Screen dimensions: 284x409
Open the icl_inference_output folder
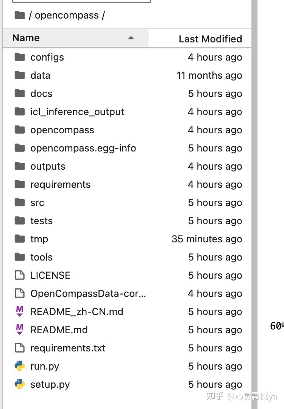pos(77,112)
